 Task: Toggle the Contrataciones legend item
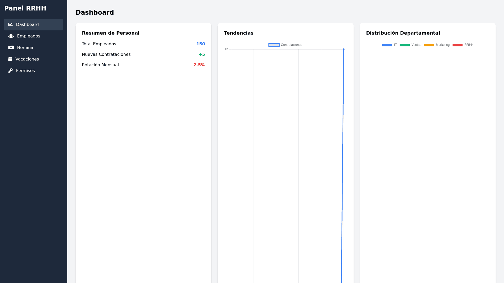[x=291, y=45]
